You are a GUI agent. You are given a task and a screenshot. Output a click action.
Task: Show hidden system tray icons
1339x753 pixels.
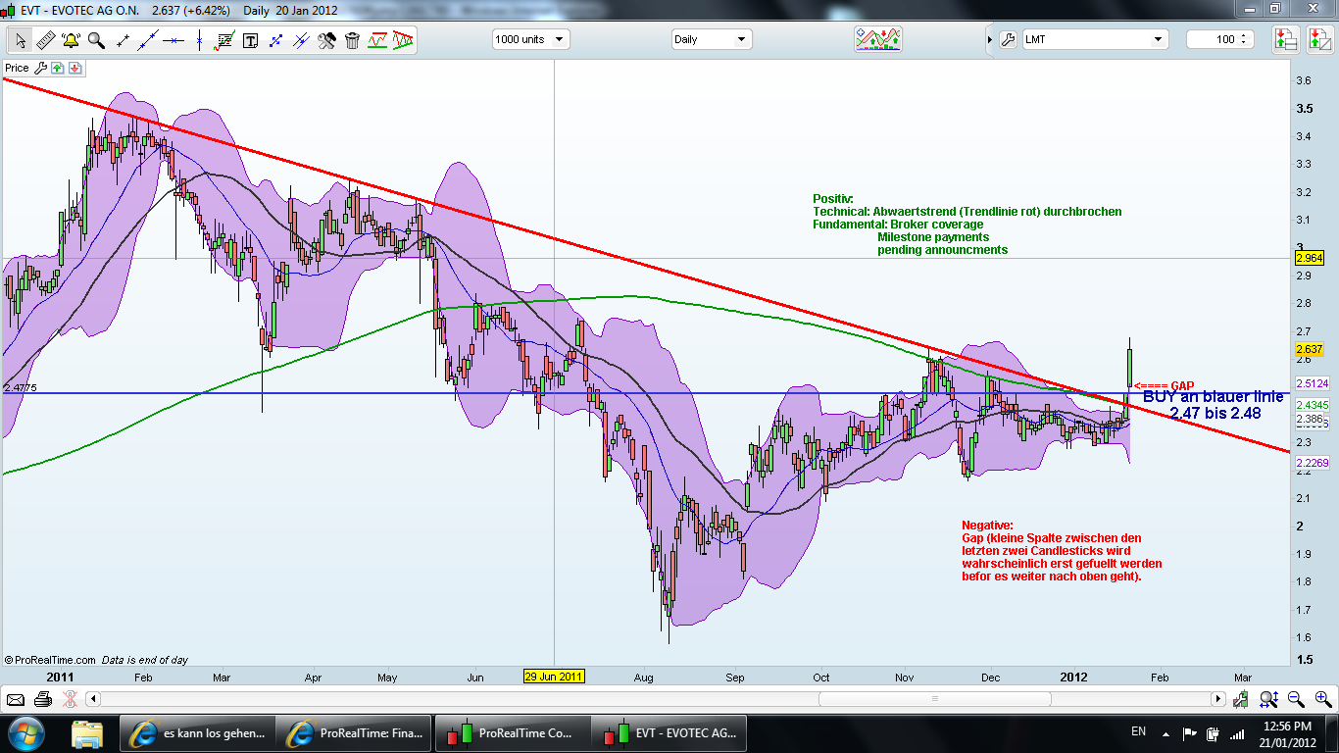tap(1165, 733)
